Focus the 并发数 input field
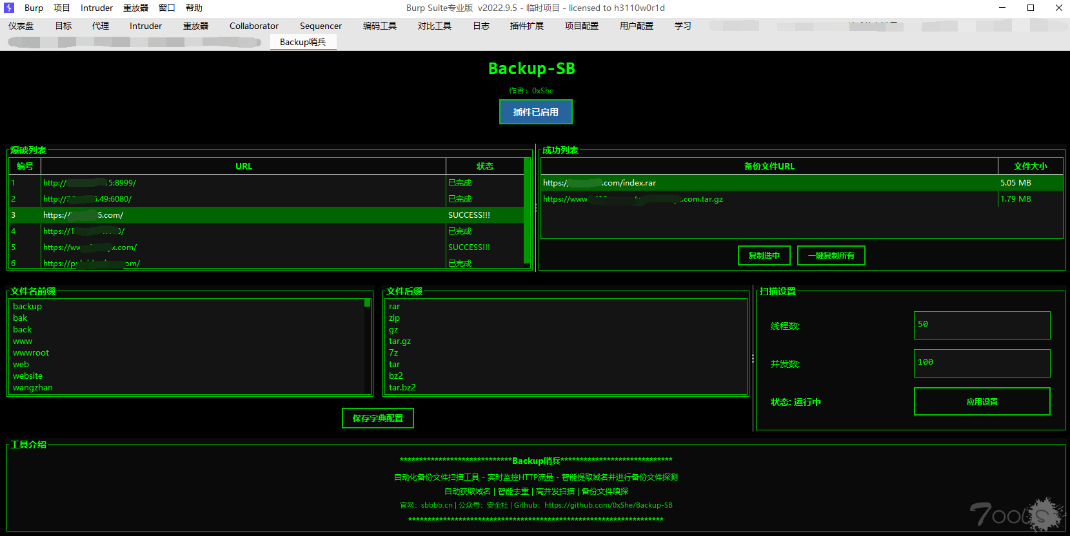 tap(982, 363)
